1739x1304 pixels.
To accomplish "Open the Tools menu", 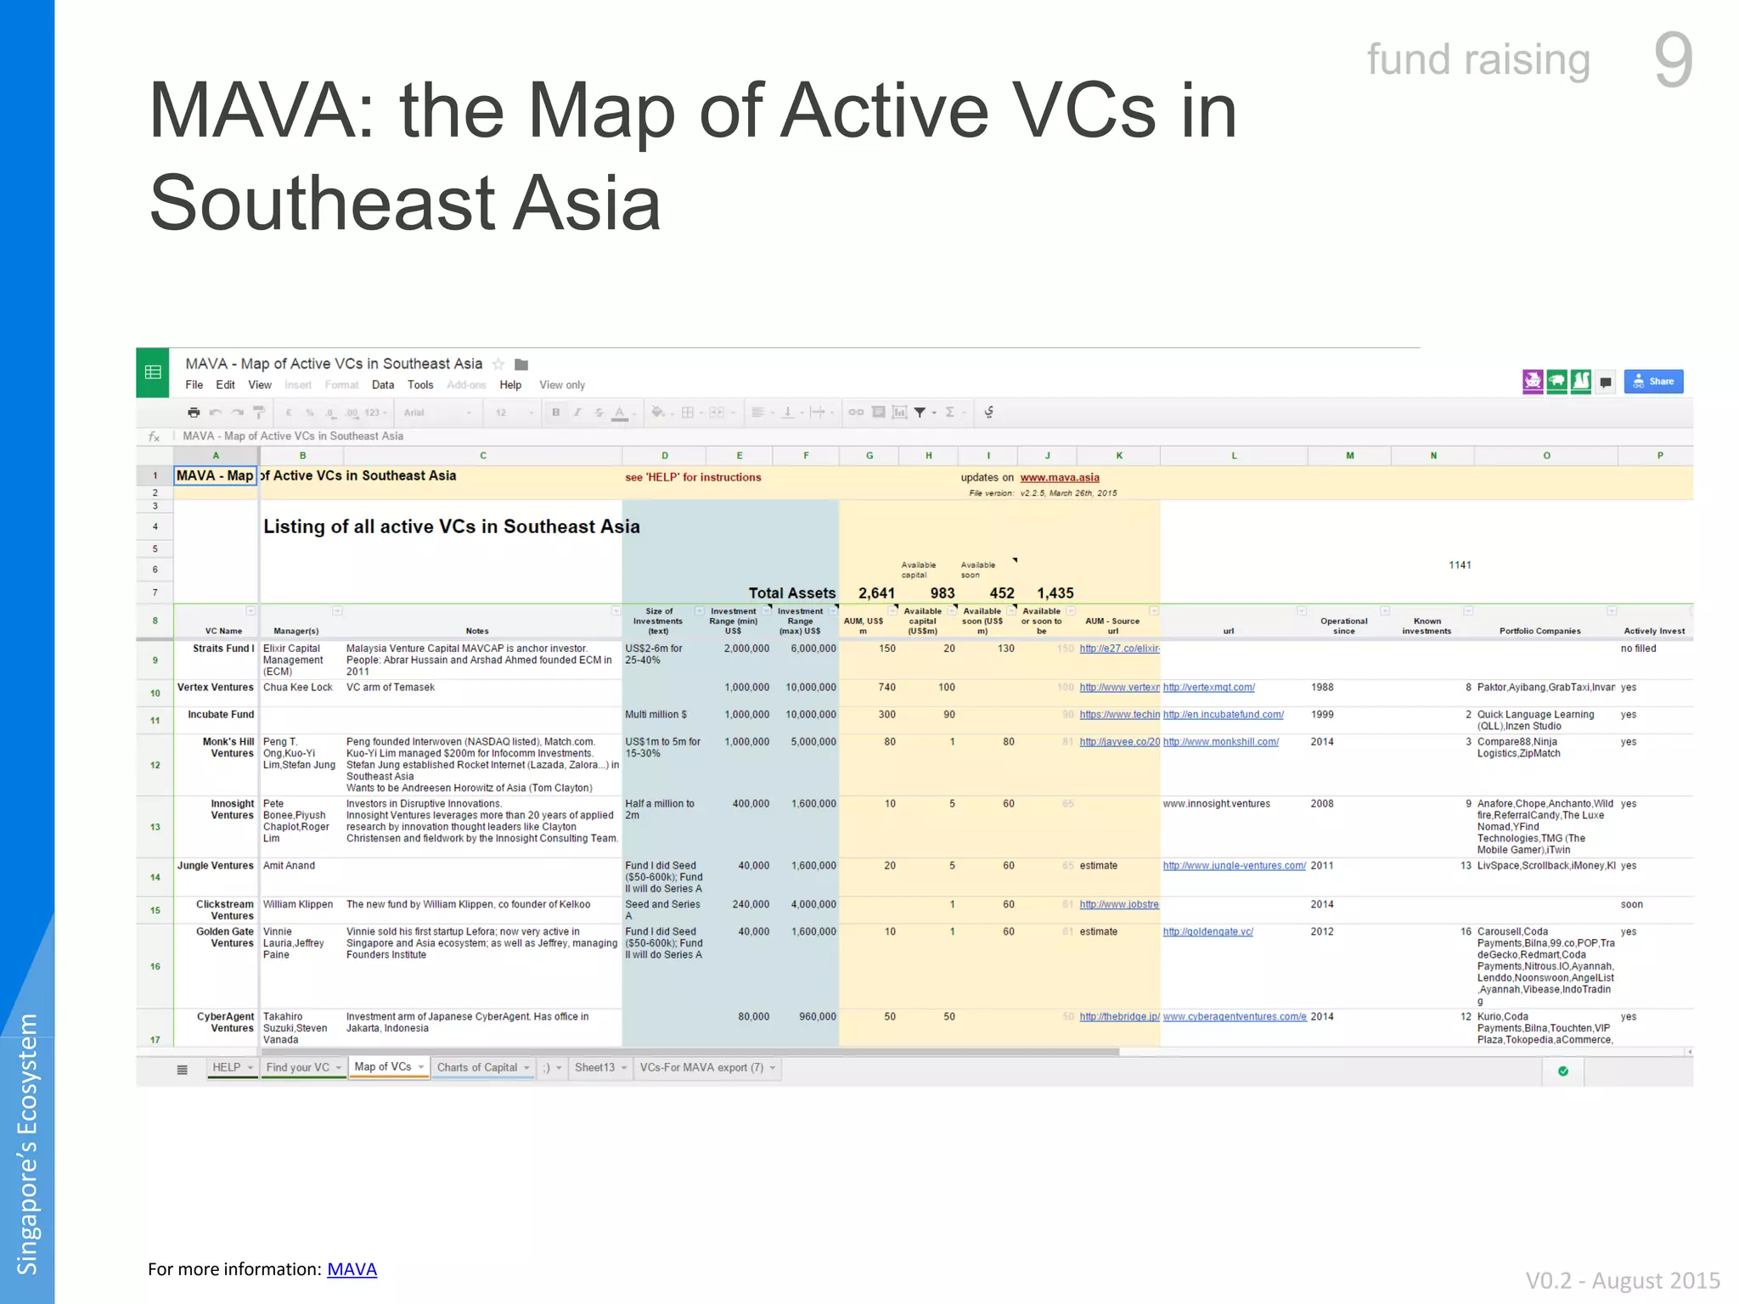I will [420, 385].
